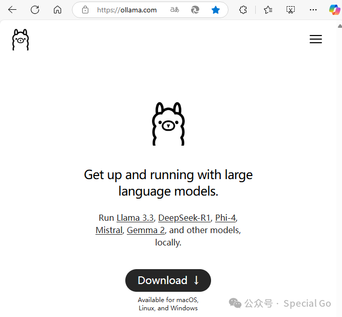Start a web capture with the screenshot icon

click(x=291, y=10)
